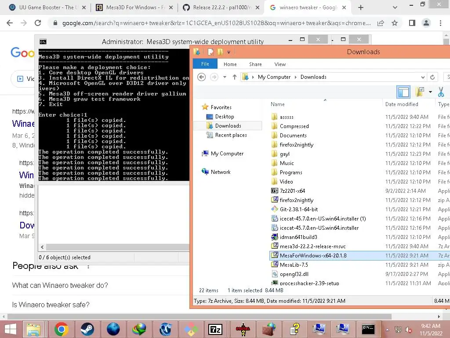Open Google Chrome from the taskbar

coord(61,329)
